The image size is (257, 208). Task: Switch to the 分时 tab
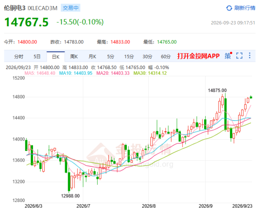coord(18,57)
